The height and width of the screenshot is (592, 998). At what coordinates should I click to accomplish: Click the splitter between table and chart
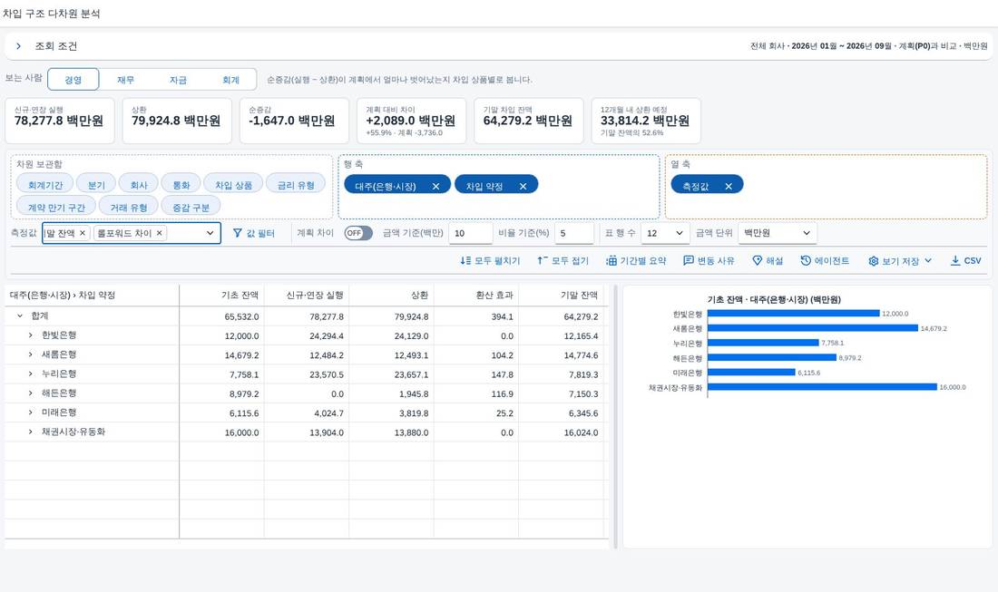[615, 416]
